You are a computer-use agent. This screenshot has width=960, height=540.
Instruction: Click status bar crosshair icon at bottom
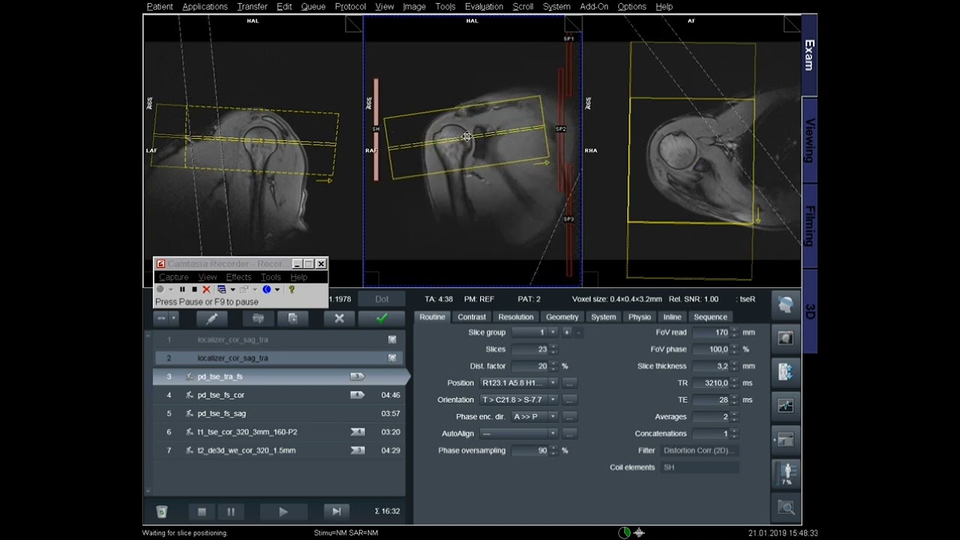point(640,533)
